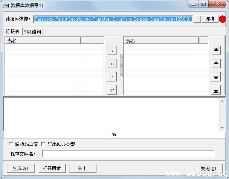Image resolution: width=229 pixels, height=179 pixels.
Task: Open connection string builder with ellipsis button
Action: 197,19
